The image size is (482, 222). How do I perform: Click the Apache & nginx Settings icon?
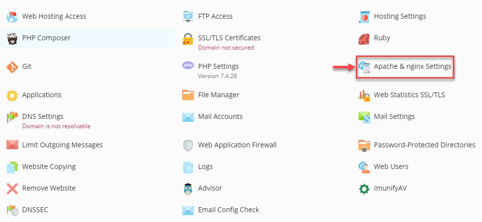364,67
